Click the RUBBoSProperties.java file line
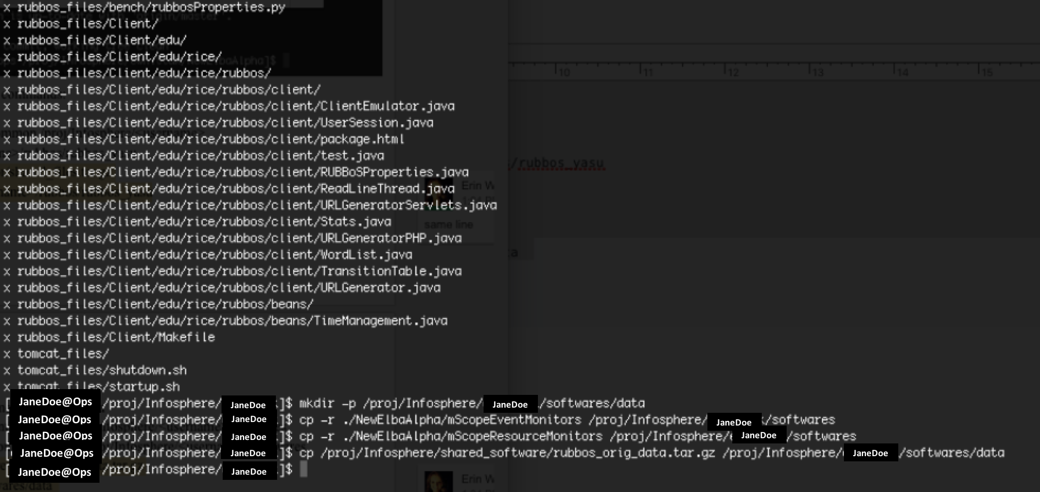 point(236,172)
